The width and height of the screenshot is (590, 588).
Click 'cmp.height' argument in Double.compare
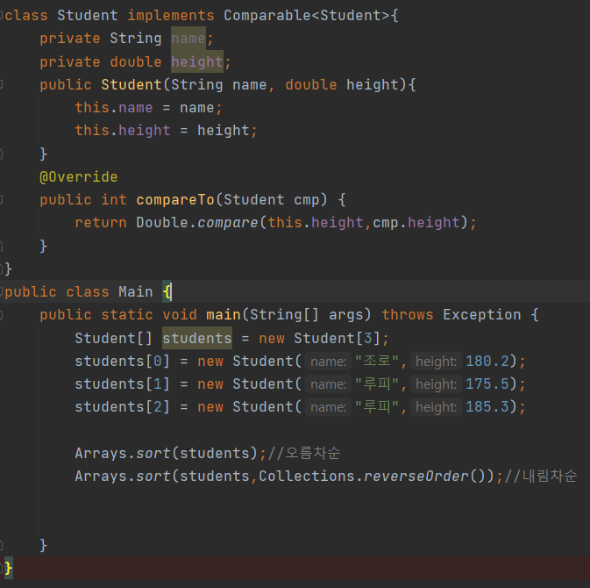coord(416,223)
